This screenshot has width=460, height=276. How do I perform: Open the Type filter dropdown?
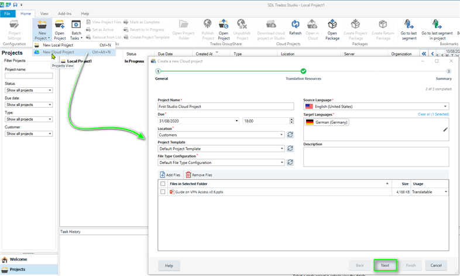(x=29, y=119)
